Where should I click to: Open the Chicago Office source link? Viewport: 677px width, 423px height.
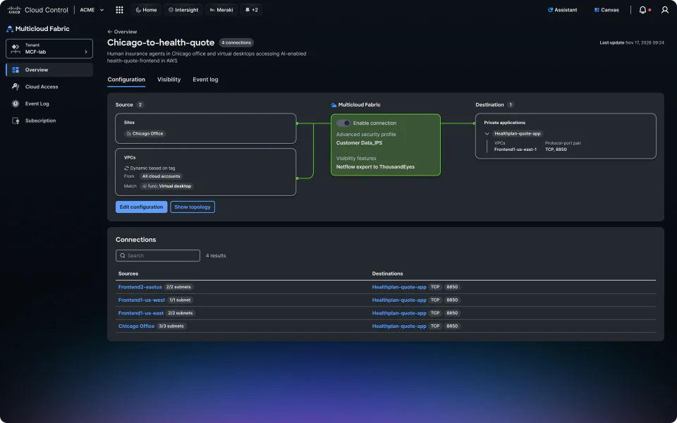(136, 326)
